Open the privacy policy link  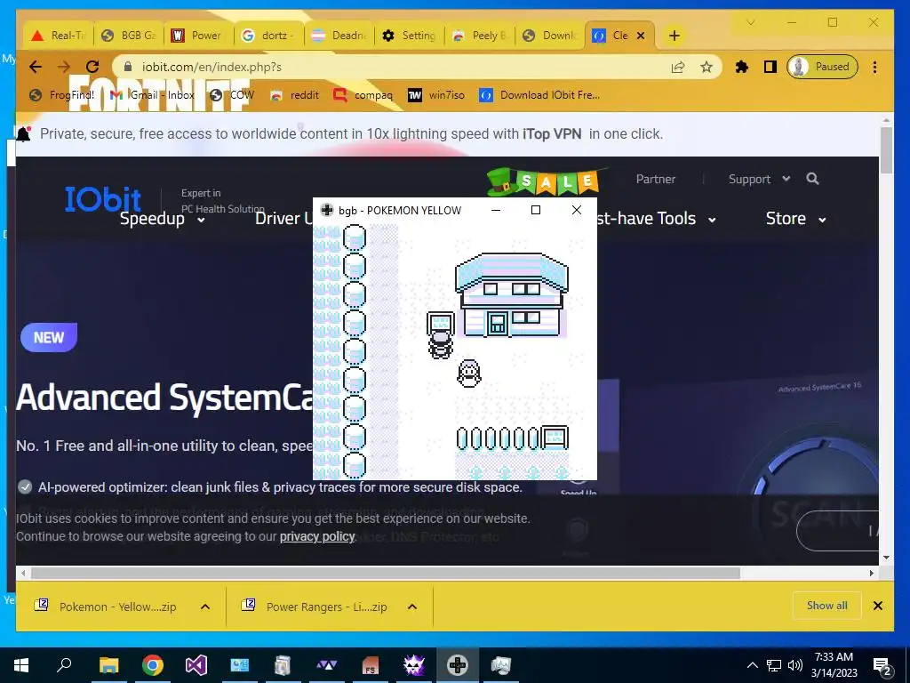point(317,536)
